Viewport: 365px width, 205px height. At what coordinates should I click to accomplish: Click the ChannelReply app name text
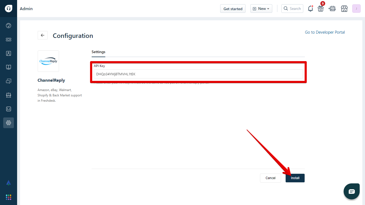pyautogui.click(x=51, y=80)
